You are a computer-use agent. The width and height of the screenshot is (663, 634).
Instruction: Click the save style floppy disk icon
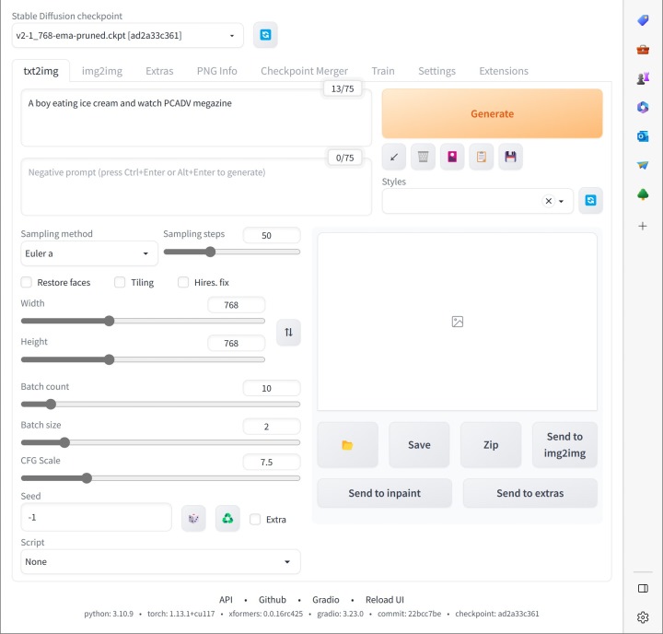point(510,157)
